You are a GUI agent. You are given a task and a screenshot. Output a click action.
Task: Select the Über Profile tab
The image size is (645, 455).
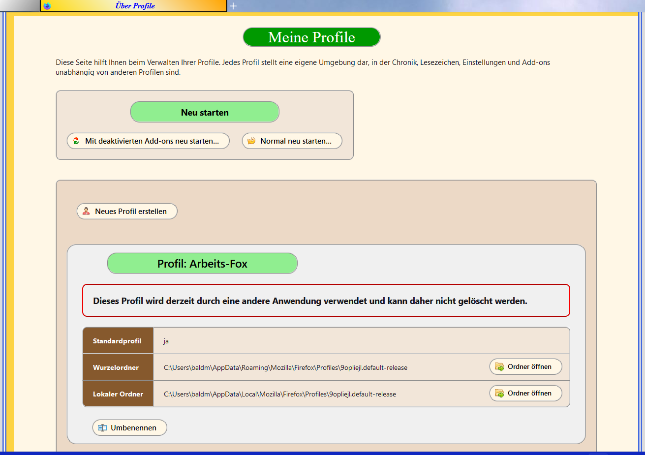pos(133,6)
